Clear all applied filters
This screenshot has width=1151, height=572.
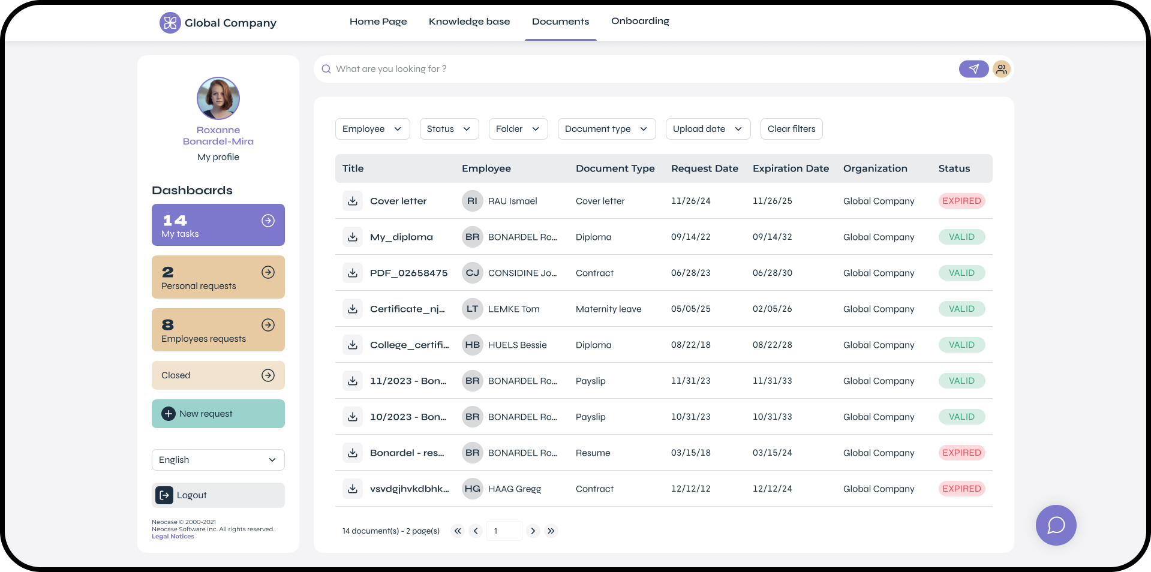791,129
